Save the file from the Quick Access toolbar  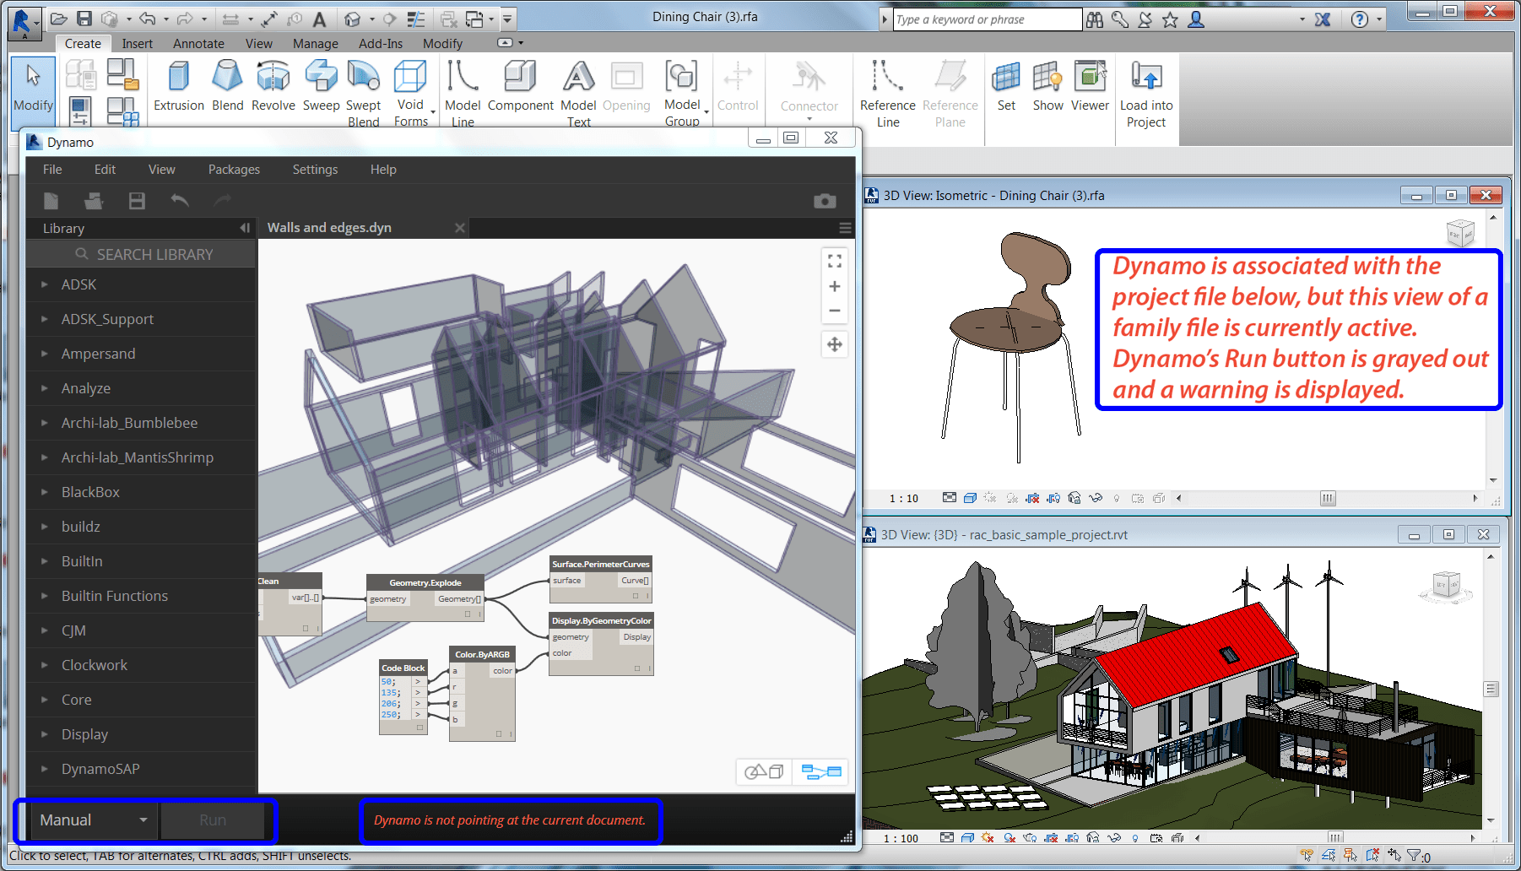(84, 19)
